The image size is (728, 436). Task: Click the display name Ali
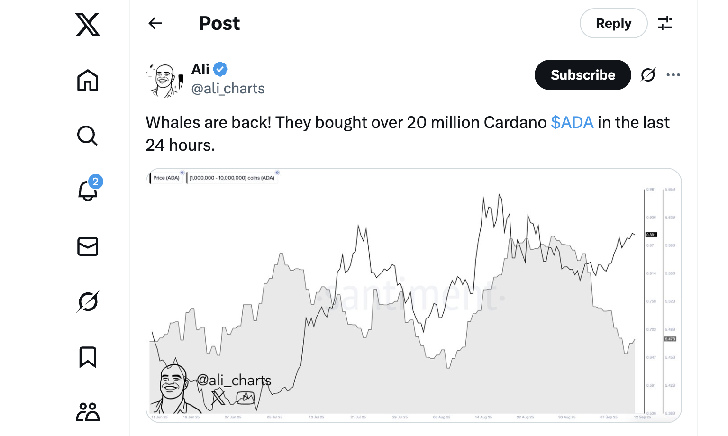[x=200, y=69]
